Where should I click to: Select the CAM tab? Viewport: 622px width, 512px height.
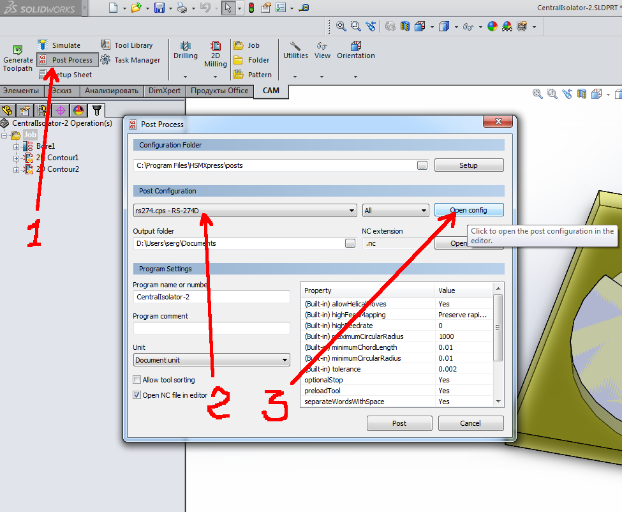tap(271, 91)
